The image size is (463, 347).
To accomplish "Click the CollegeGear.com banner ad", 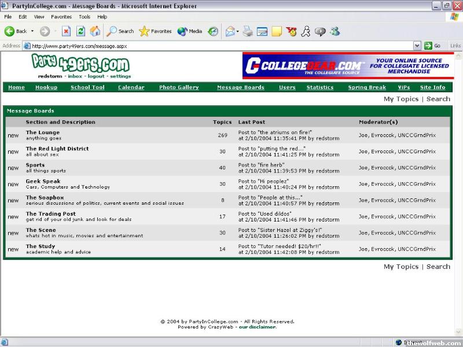I will [347, 65].
